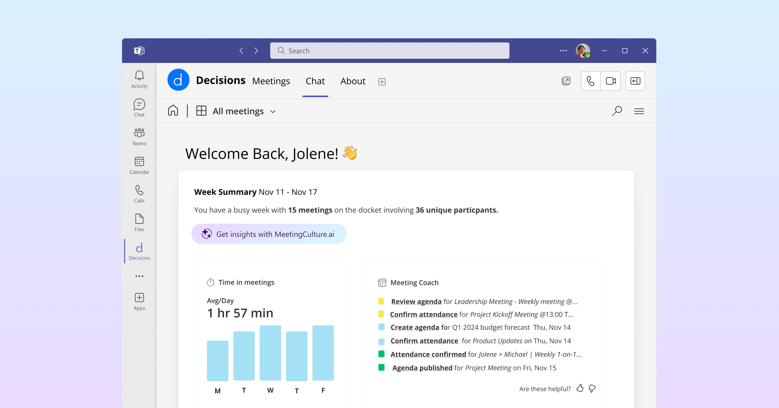779x408 pixels.
Task: Open title bar settings and more menu
Action: 563,51
